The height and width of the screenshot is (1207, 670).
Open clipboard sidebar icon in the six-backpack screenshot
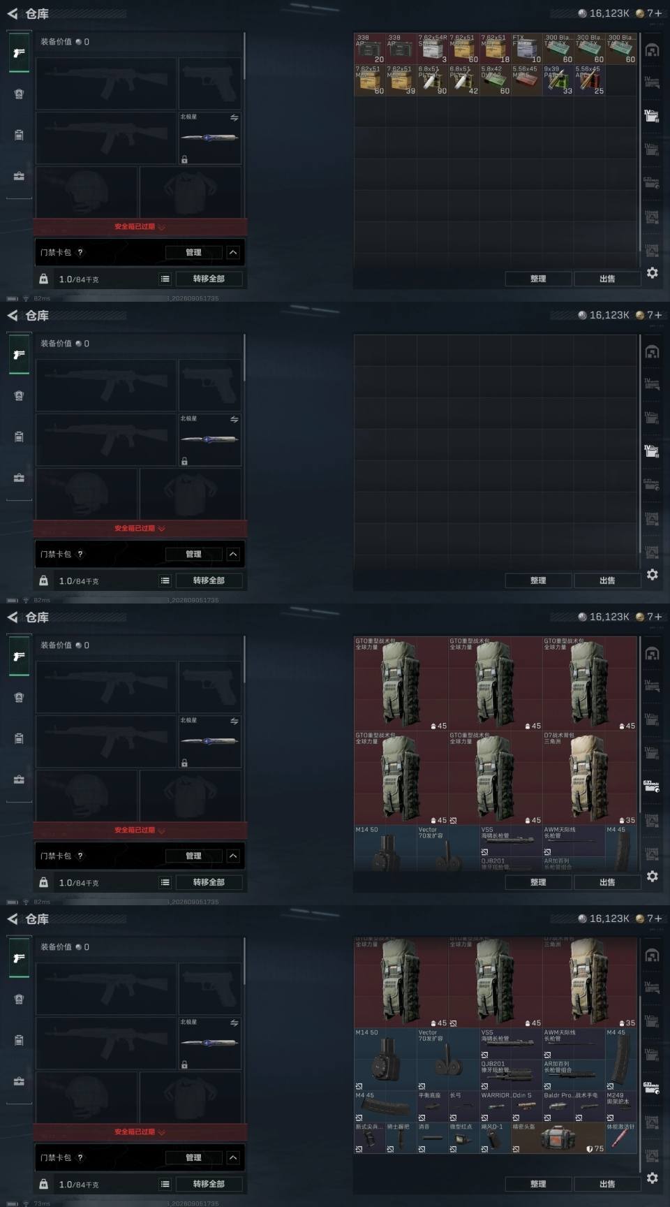19,738
